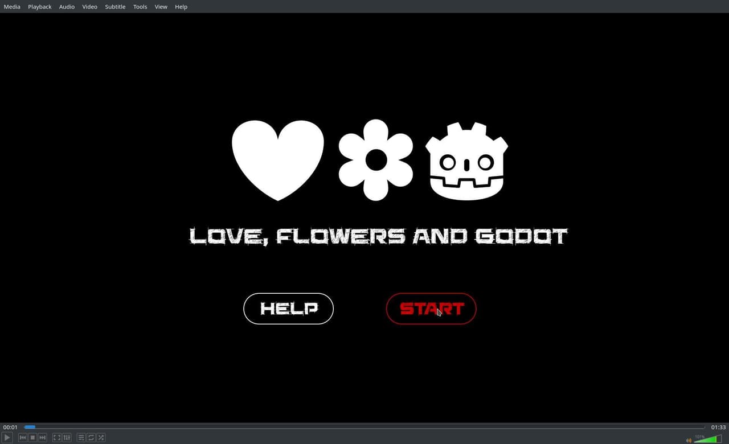This screenshot has height=444, width=729.
Task: Open the Help menu in the menu bar
Action: 181,7
